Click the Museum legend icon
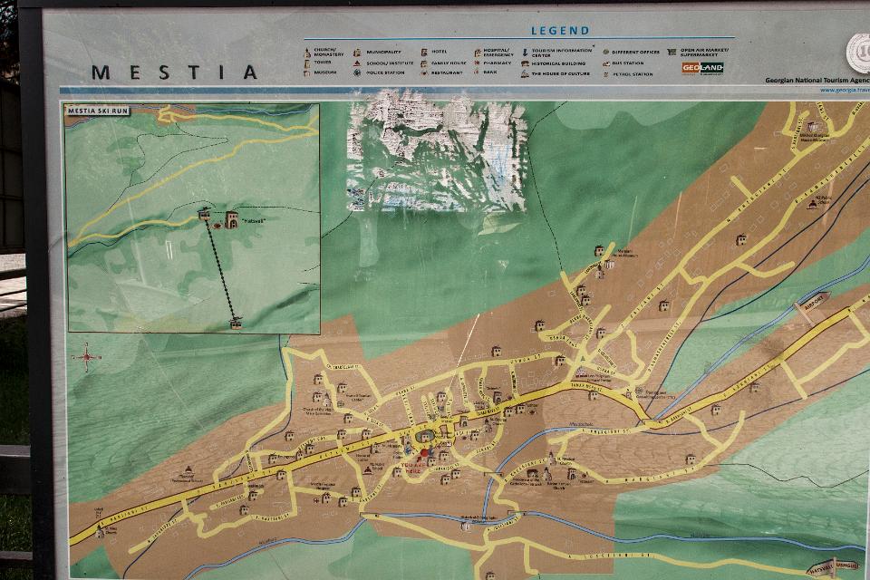The width and height of the screenshot is (870, 580). [306, 73]
